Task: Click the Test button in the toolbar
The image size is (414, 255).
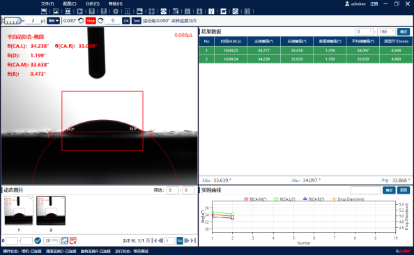Action: point(136,21)
